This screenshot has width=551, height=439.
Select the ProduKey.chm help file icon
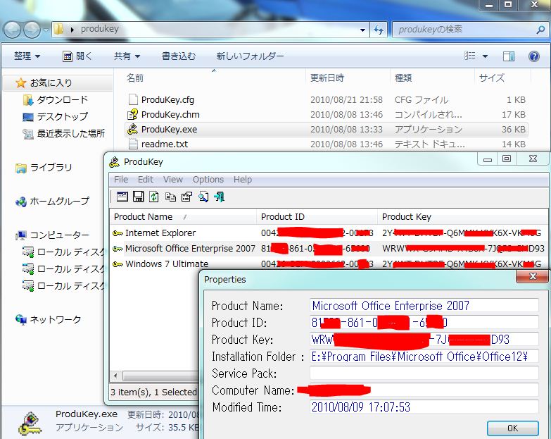(x=132, y=114)
